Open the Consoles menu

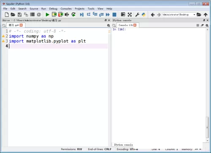click(66, 9)
